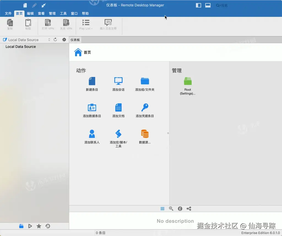Image resolution: width=282 pixels, height=236 pixels.
Task: Click the 添加联系人 person icon
Action: point(92,134)
